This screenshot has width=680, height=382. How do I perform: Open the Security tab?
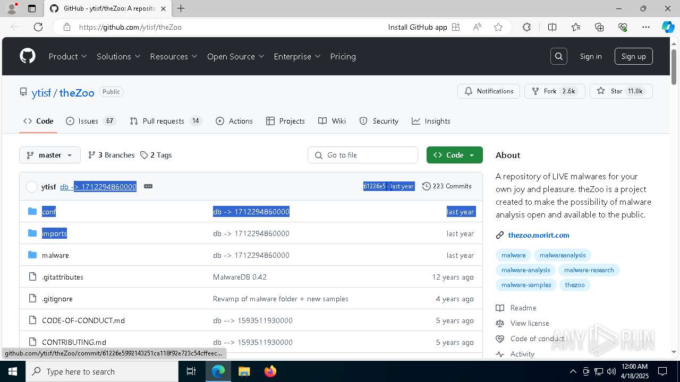coord(379,121)
